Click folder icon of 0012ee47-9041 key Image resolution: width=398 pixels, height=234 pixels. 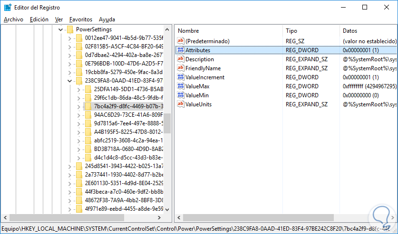79,38
